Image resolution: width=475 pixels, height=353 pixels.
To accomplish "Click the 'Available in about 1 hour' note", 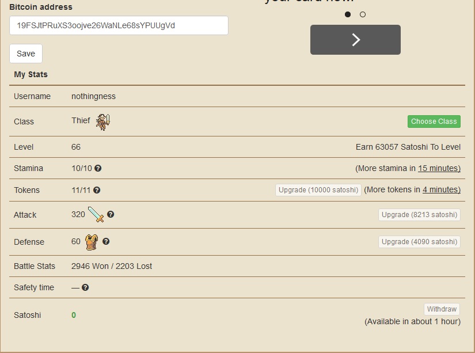I will click(x=413, y=321).
